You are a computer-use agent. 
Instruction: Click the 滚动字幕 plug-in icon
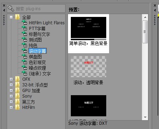tap(24, 51)
